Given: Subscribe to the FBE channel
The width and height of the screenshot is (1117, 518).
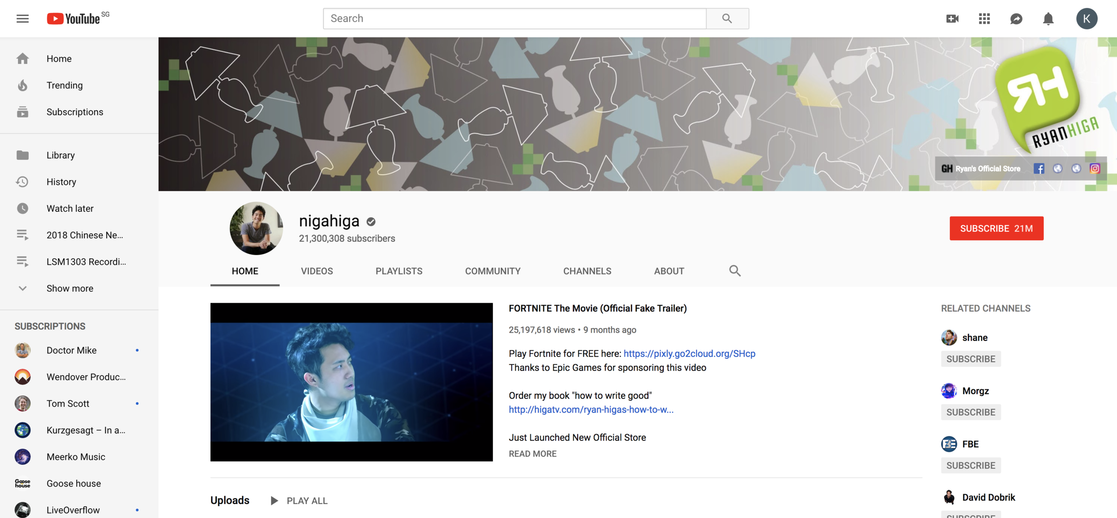Looking at the screenshot, I should coord(970,465).
